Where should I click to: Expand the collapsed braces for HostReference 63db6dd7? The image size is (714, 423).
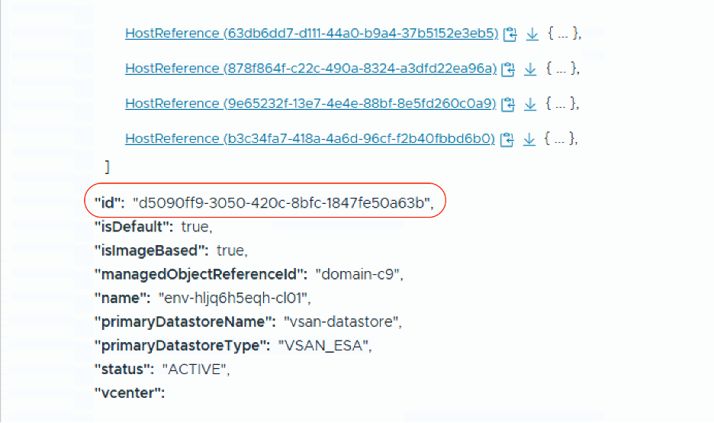(x=561, y=34)
